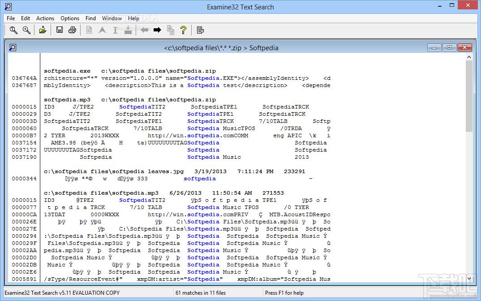This screenshot has width=481, height=301.
Task: Click the document page toolbar icon
Action: click(x=89, y=30)
